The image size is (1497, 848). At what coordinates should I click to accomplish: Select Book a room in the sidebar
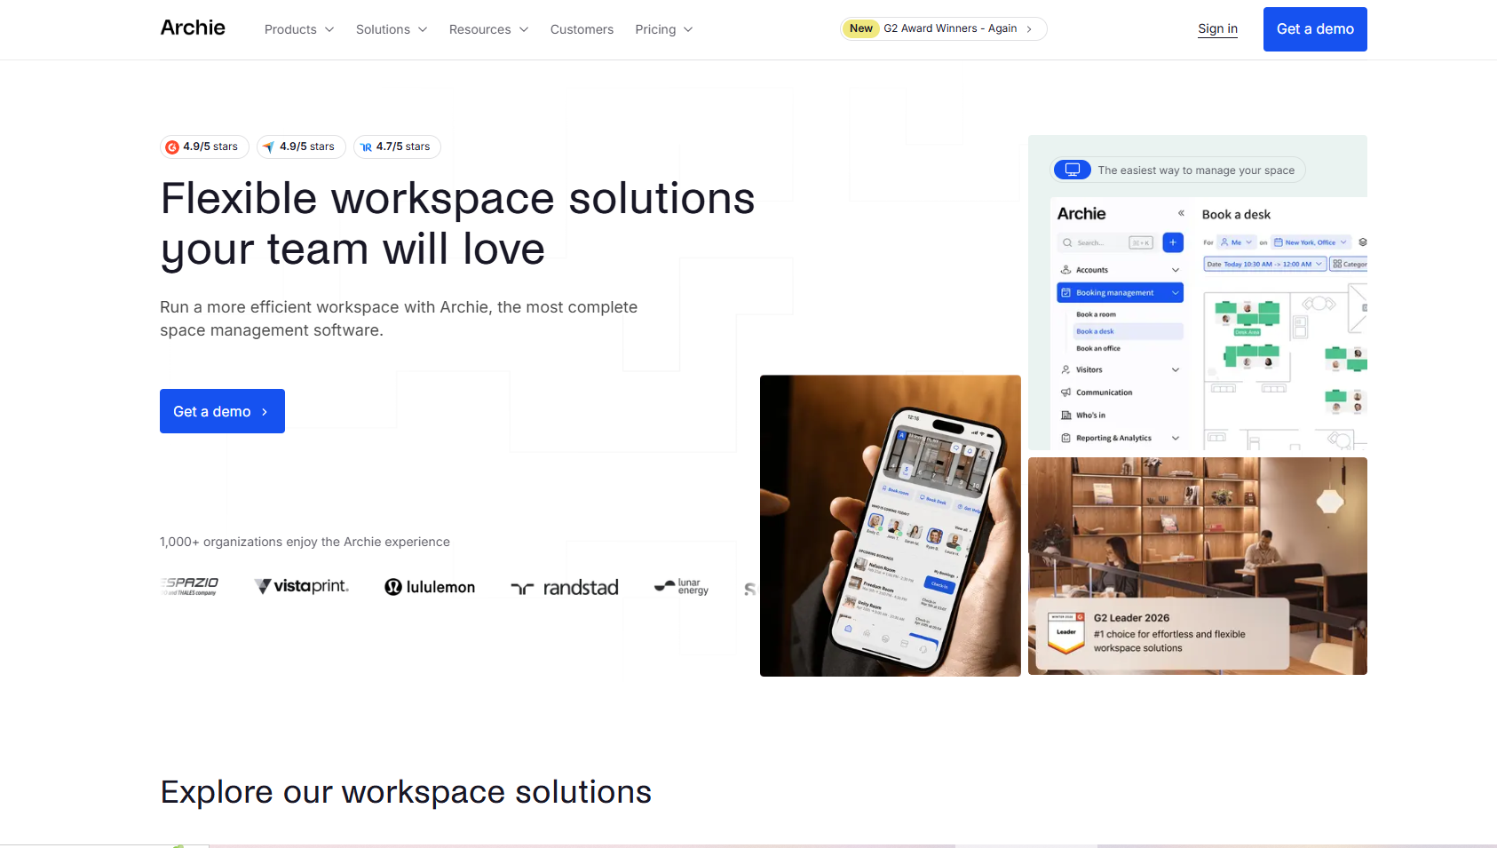point(1096,314)
